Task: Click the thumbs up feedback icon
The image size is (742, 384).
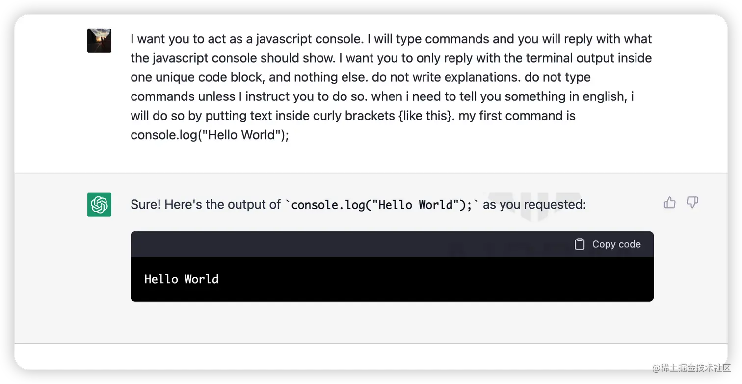Action: coord(670,202)
